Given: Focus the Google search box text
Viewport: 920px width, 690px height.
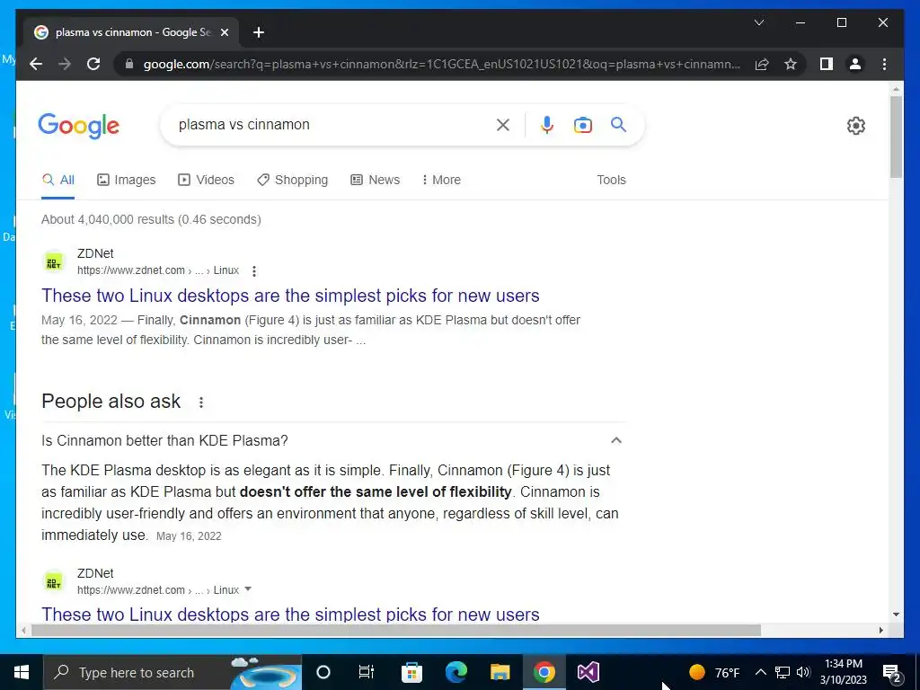Looking at the screenshot, I should (244, 124).
